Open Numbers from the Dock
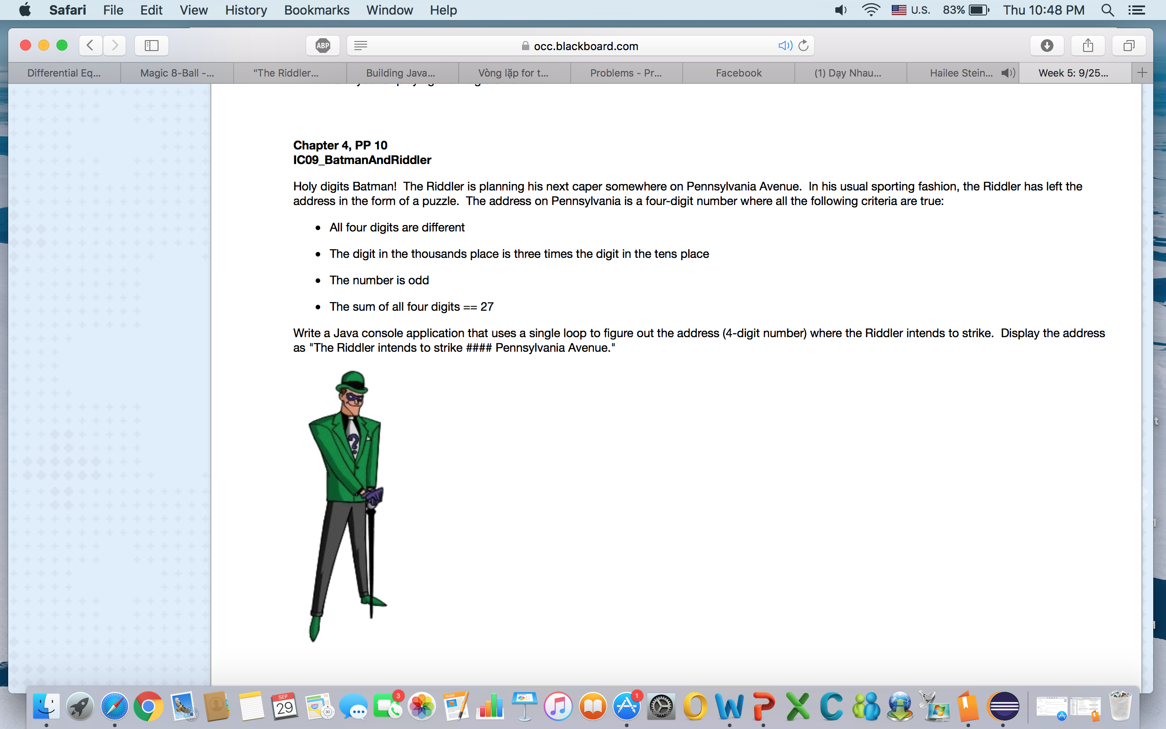The width and height of the screenshot is (1166, 729). pos(490,706)
